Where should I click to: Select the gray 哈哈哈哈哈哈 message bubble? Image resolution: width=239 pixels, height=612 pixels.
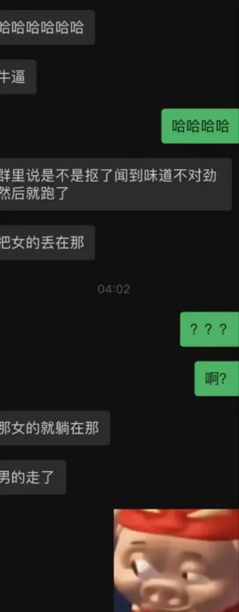pyautogui.click(x=47, y=27)
